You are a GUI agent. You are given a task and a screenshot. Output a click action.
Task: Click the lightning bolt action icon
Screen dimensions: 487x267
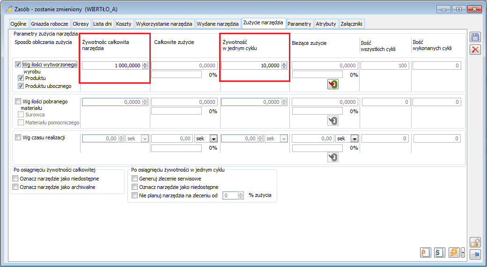click(x=454, y=253)
